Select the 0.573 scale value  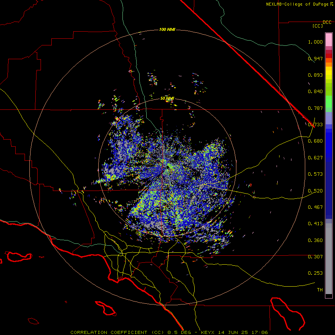[x=315, y=174]
